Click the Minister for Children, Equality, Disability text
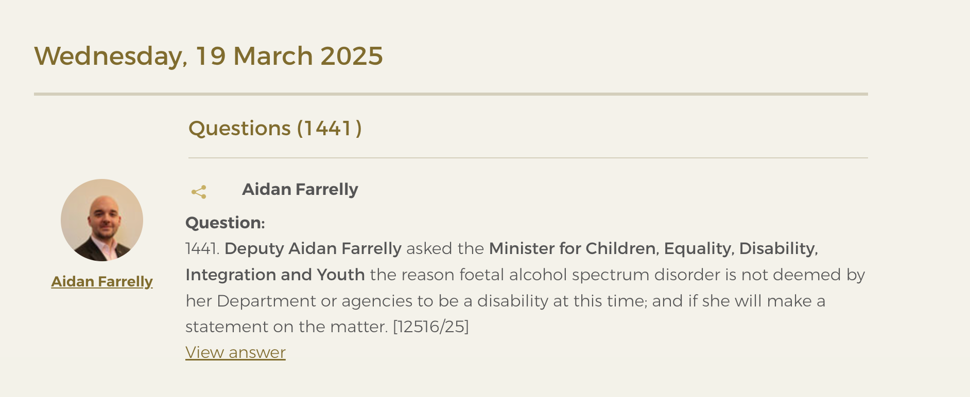The height and width of the screenshot is (397, 970). click(x=653, y=248)
